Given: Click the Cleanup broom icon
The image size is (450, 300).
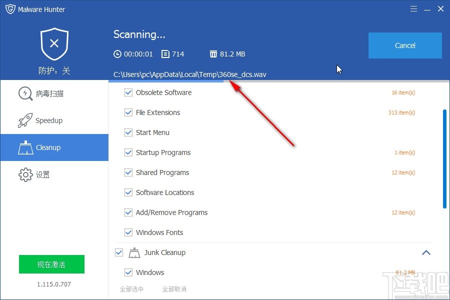Looking at the screenshot, I should click(x=26, y=147).
